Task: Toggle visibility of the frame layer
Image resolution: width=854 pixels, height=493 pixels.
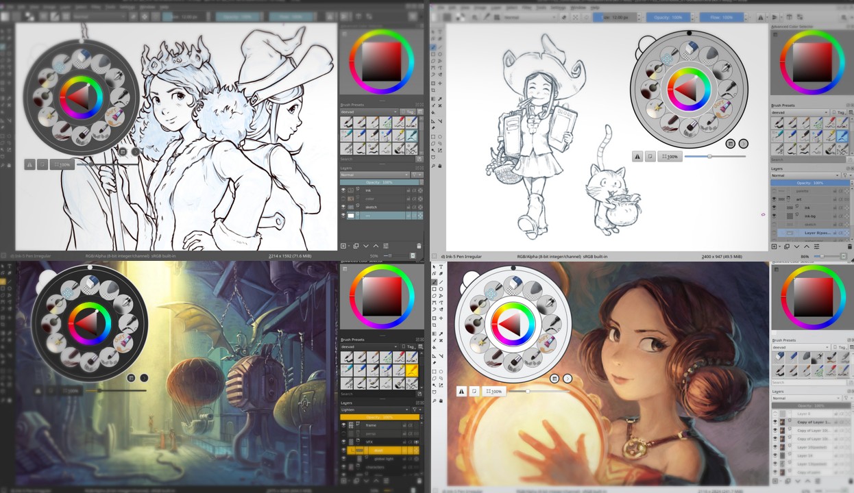Action: coord(343,425)
